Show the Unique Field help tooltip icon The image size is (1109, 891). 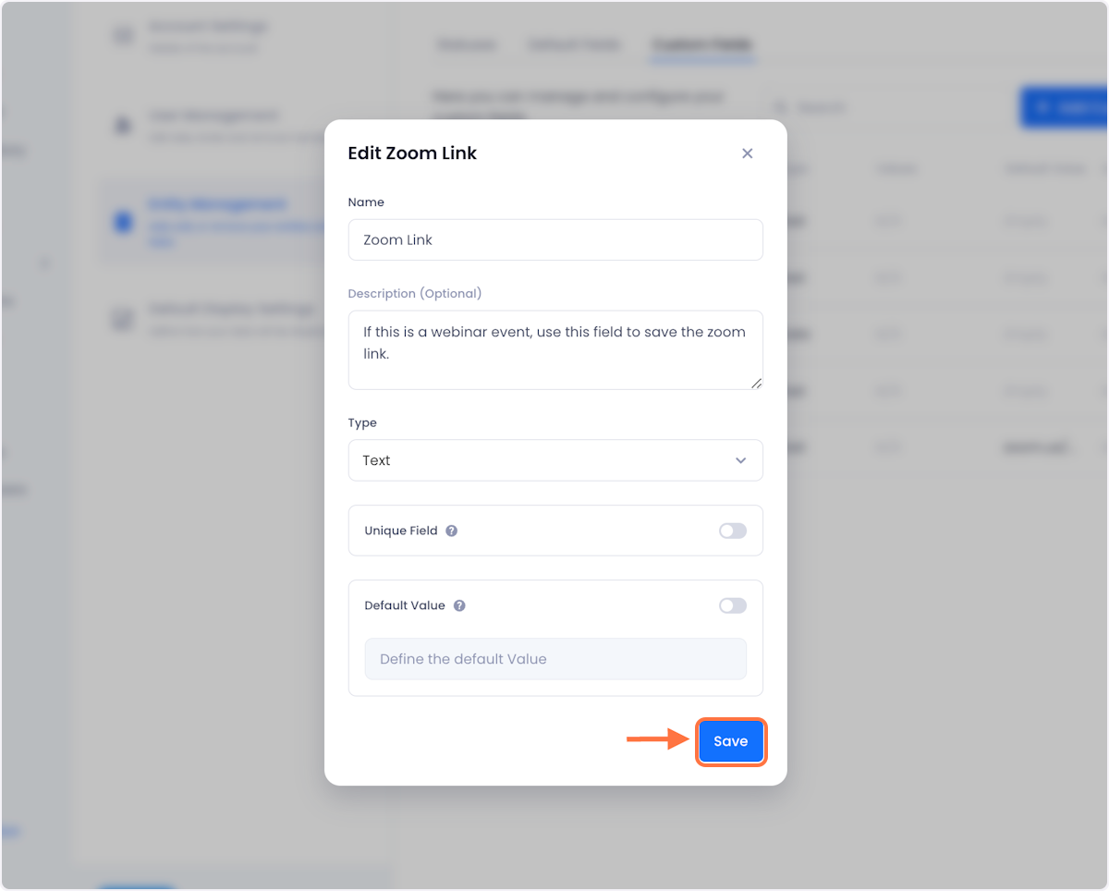(x=452, y=531)
